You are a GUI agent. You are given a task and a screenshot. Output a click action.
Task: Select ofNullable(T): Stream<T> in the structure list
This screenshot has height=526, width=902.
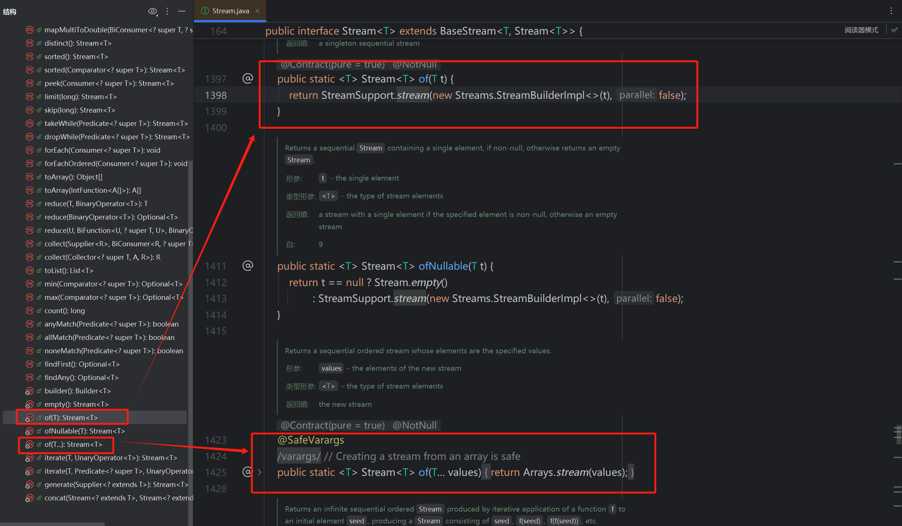tap(84, 431)
